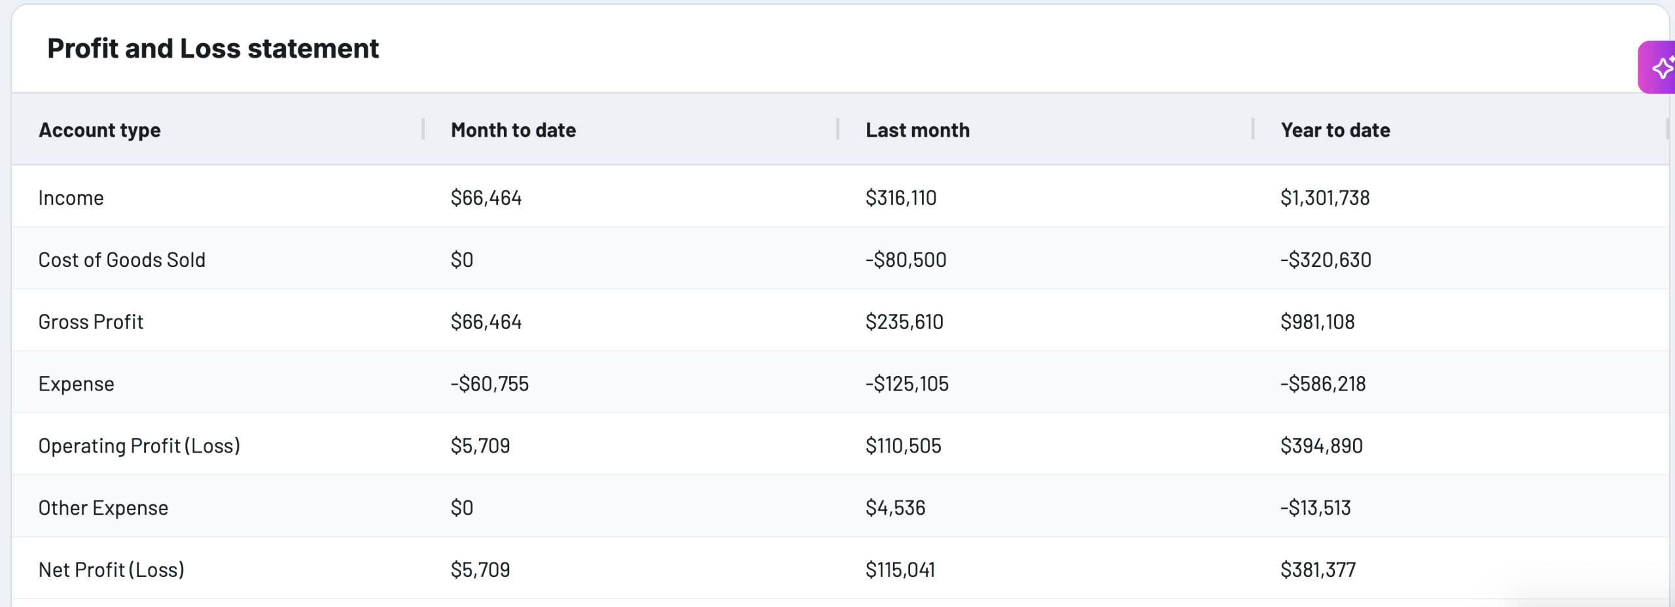Select the Expense row label
This screenshot has width=1675, height=607.
tap(76, 384)
